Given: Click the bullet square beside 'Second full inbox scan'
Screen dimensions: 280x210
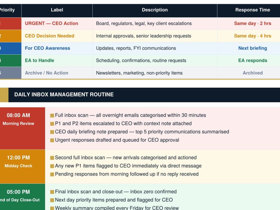Looking at the screenshot, I should (x=52, y=158).
